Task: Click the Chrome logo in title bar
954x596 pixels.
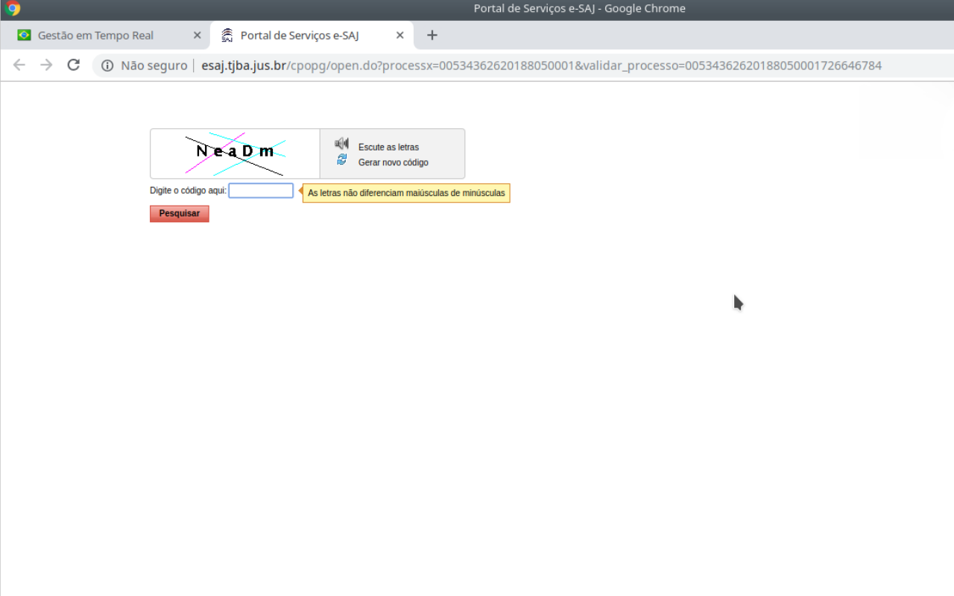Action: pos(13,9)
